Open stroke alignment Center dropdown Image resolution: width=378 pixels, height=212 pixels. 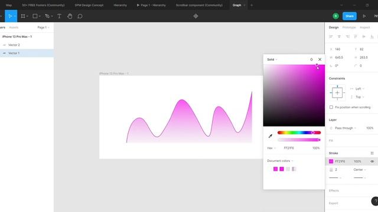[360, 170]
